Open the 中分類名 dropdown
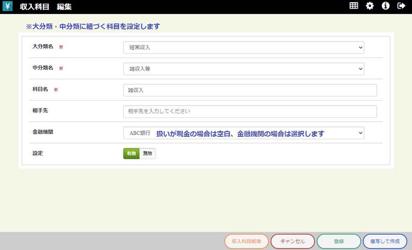This screenshot has height=250, width=412. pos(243,69)
